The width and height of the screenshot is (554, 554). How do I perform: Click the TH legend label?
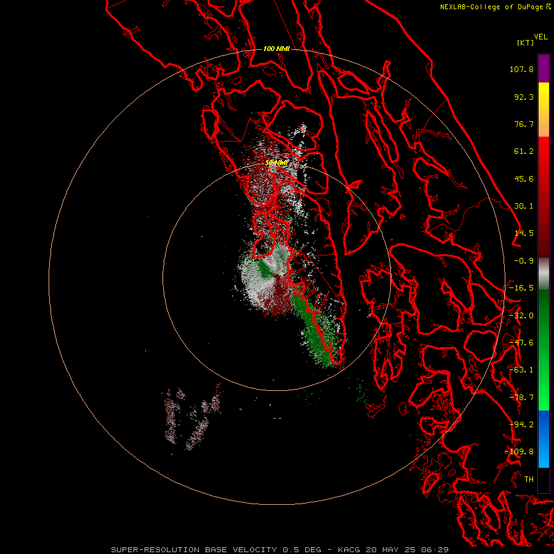[529, 480]
